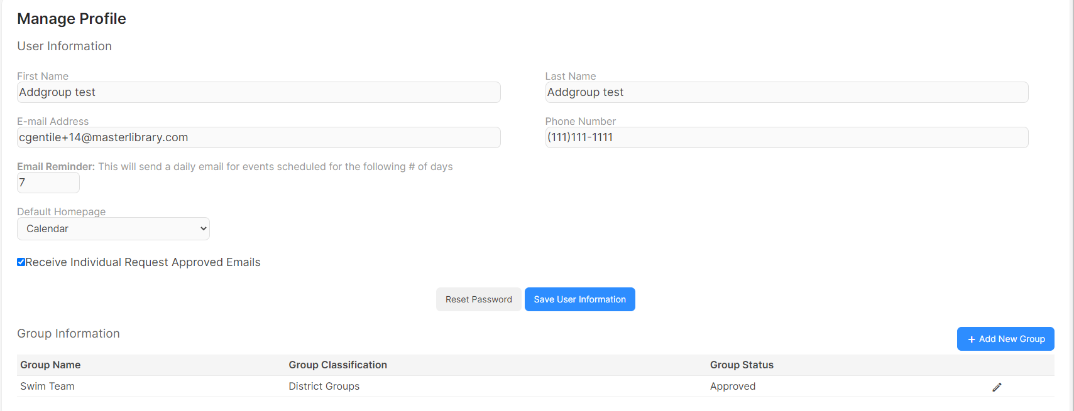Click the Group Classification column header

(338, 365)
